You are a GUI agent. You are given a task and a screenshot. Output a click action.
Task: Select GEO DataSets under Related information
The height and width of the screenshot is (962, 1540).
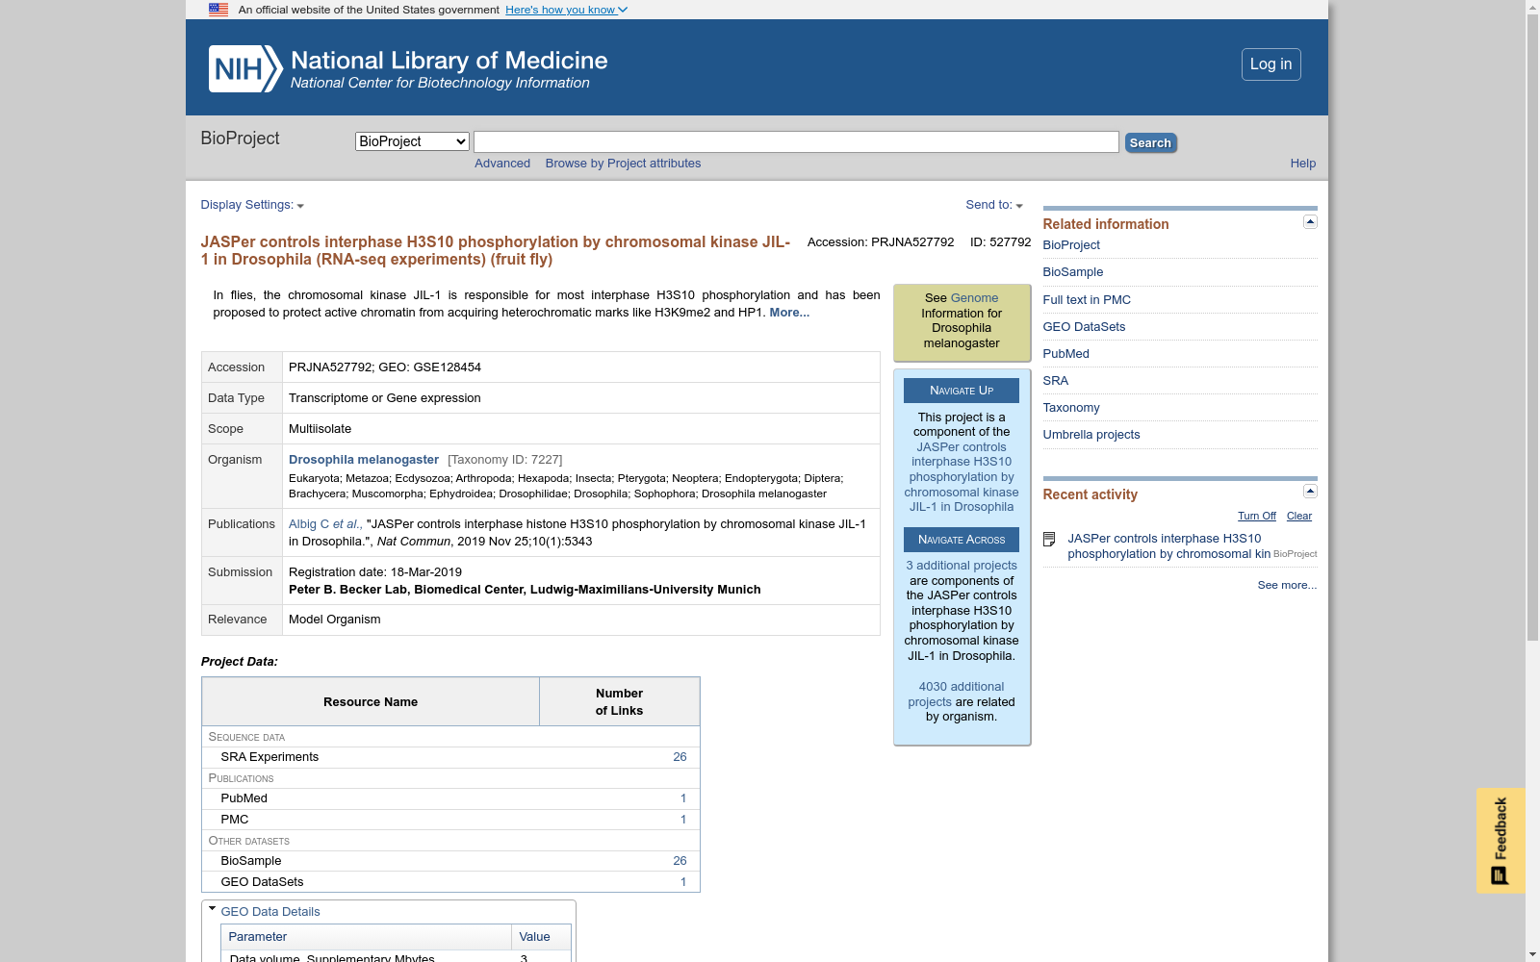[x=1084, y=327]
